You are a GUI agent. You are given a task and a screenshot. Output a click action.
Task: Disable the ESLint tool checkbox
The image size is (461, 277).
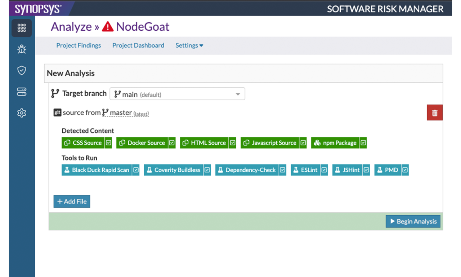pos(324,170)
